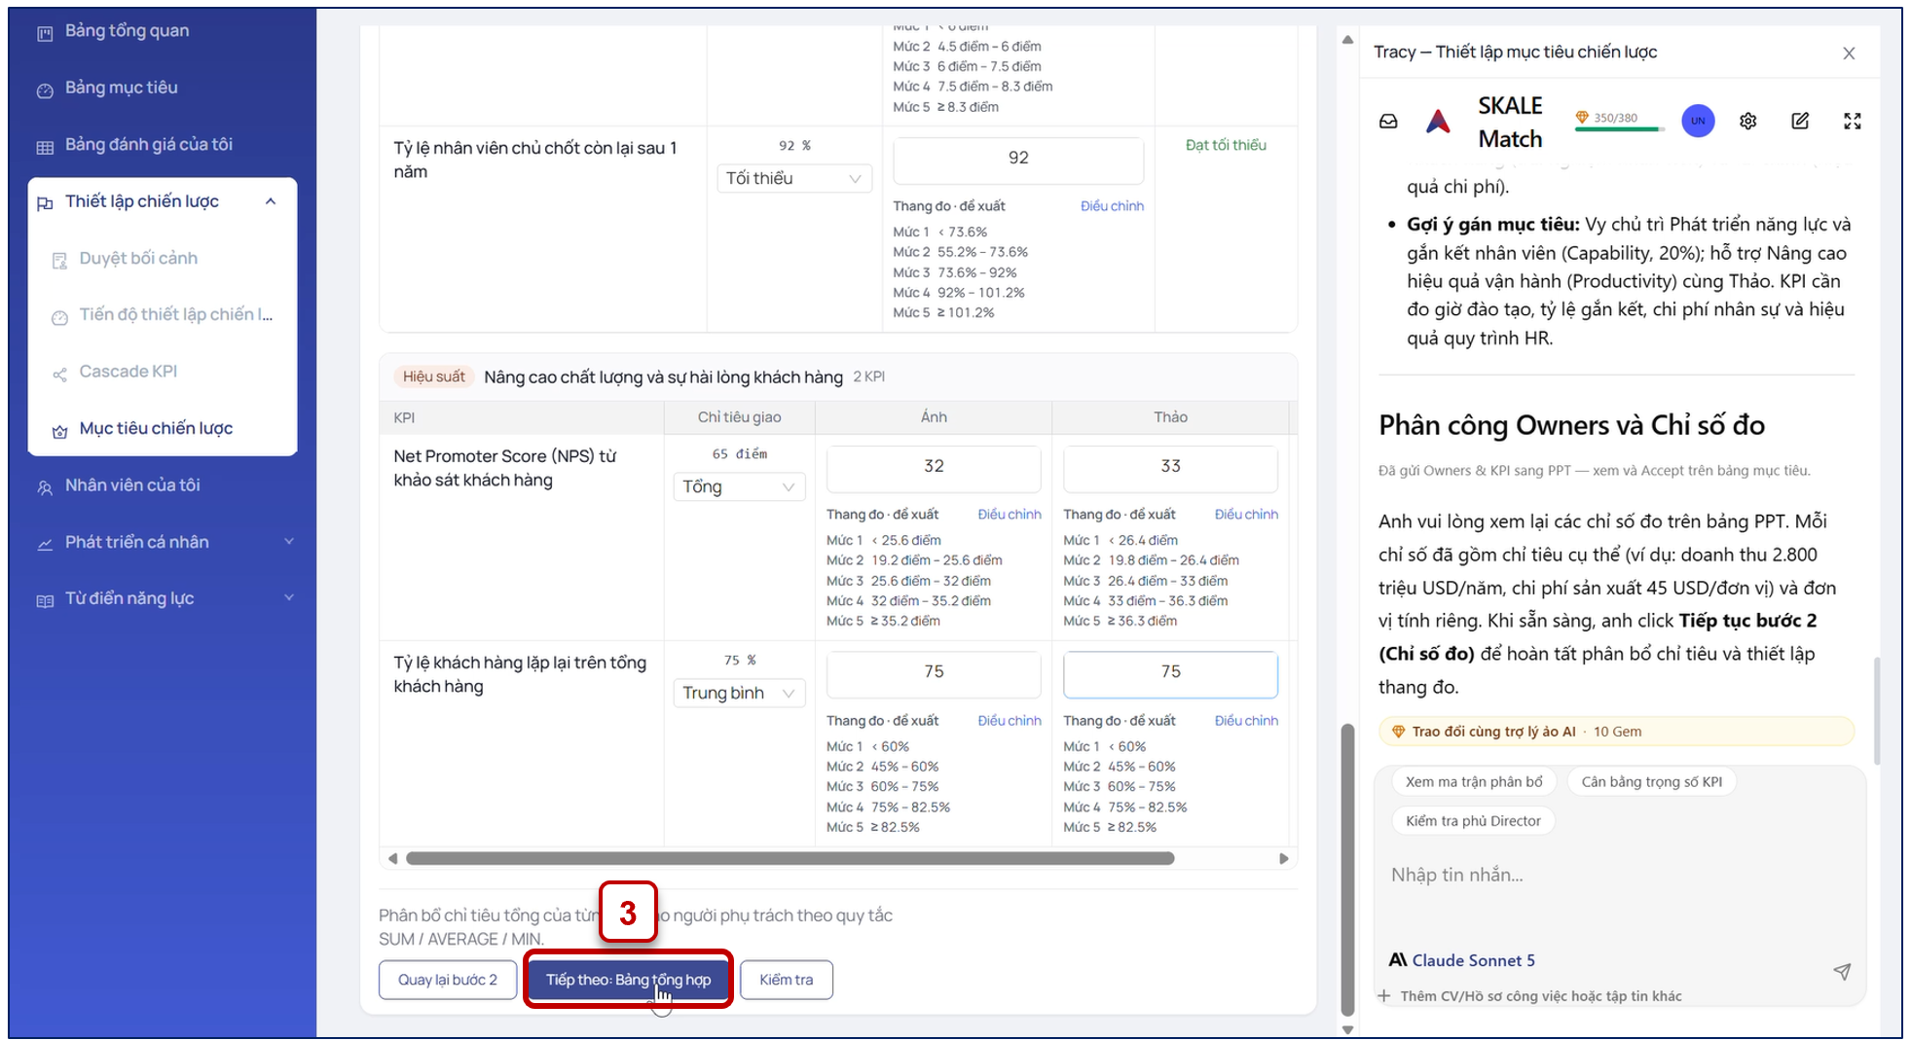
Task: Click the Kiểm tra button
Action: [787, 980]
